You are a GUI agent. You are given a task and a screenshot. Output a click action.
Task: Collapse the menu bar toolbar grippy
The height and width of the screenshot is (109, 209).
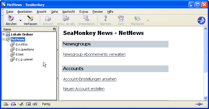click(x=3, y=11)
